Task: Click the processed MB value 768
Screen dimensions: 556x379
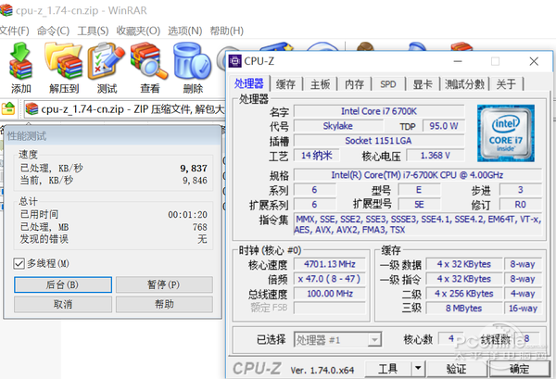Action: [199, 227]
